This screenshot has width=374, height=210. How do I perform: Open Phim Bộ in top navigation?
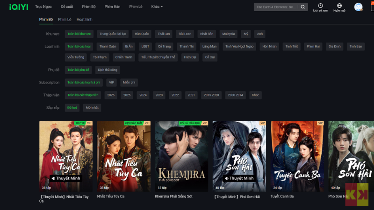pos(89,7)
